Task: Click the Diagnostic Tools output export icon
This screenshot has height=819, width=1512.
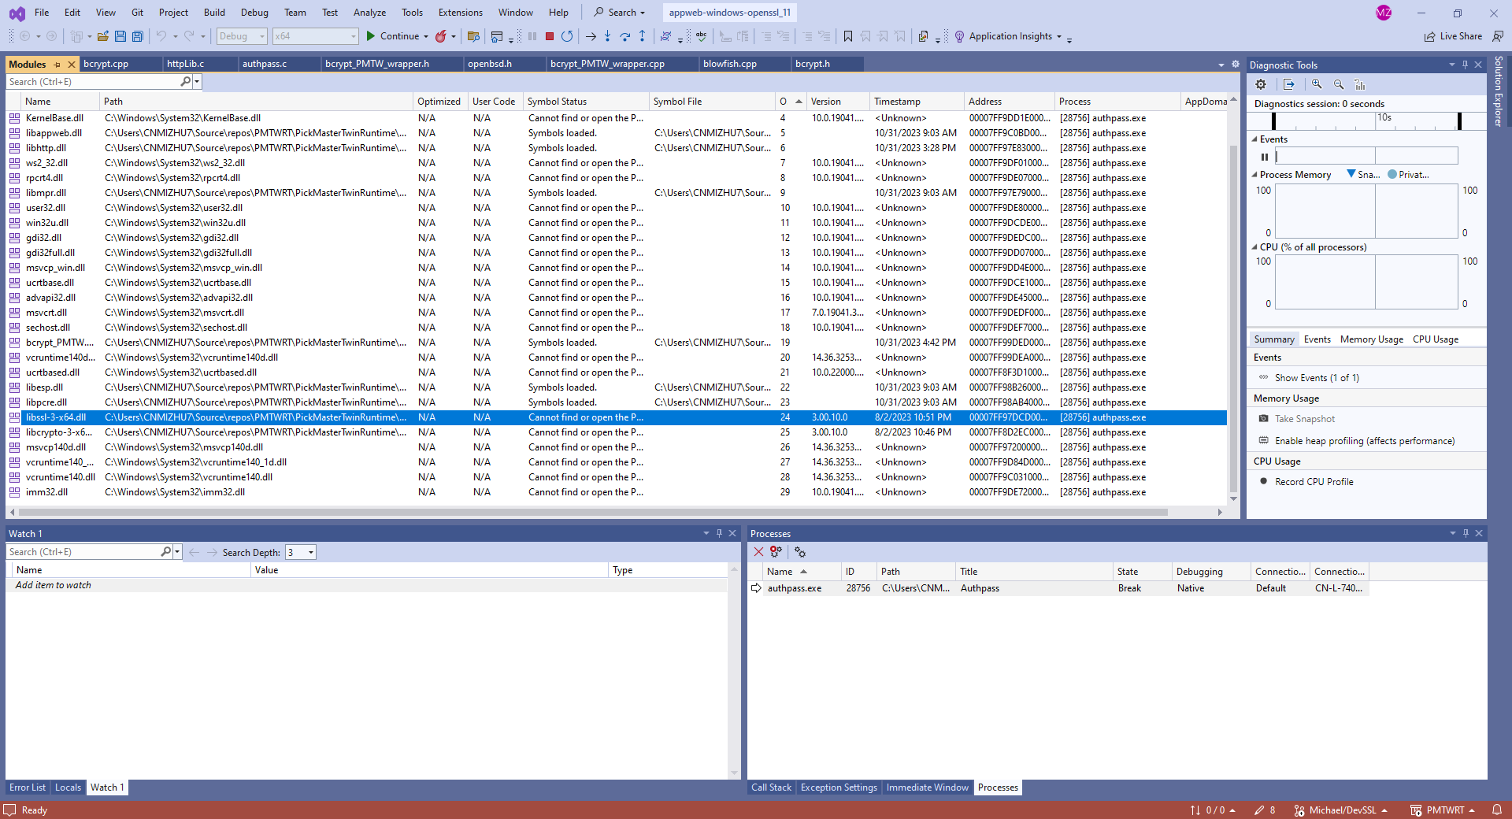Action: 1289,84
